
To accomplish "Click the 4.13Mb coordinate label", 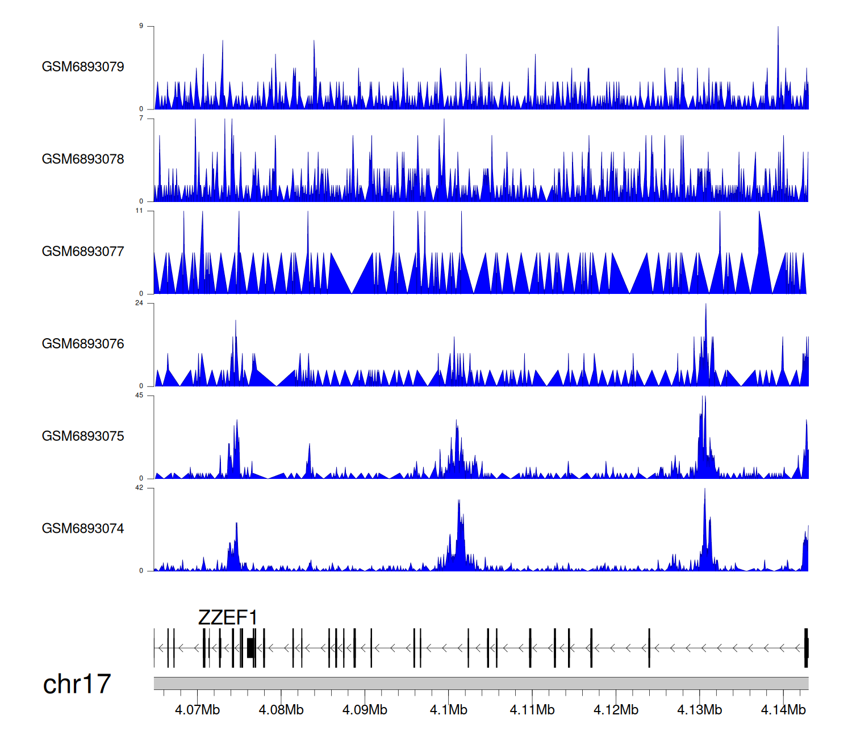I will coord(700,710).
